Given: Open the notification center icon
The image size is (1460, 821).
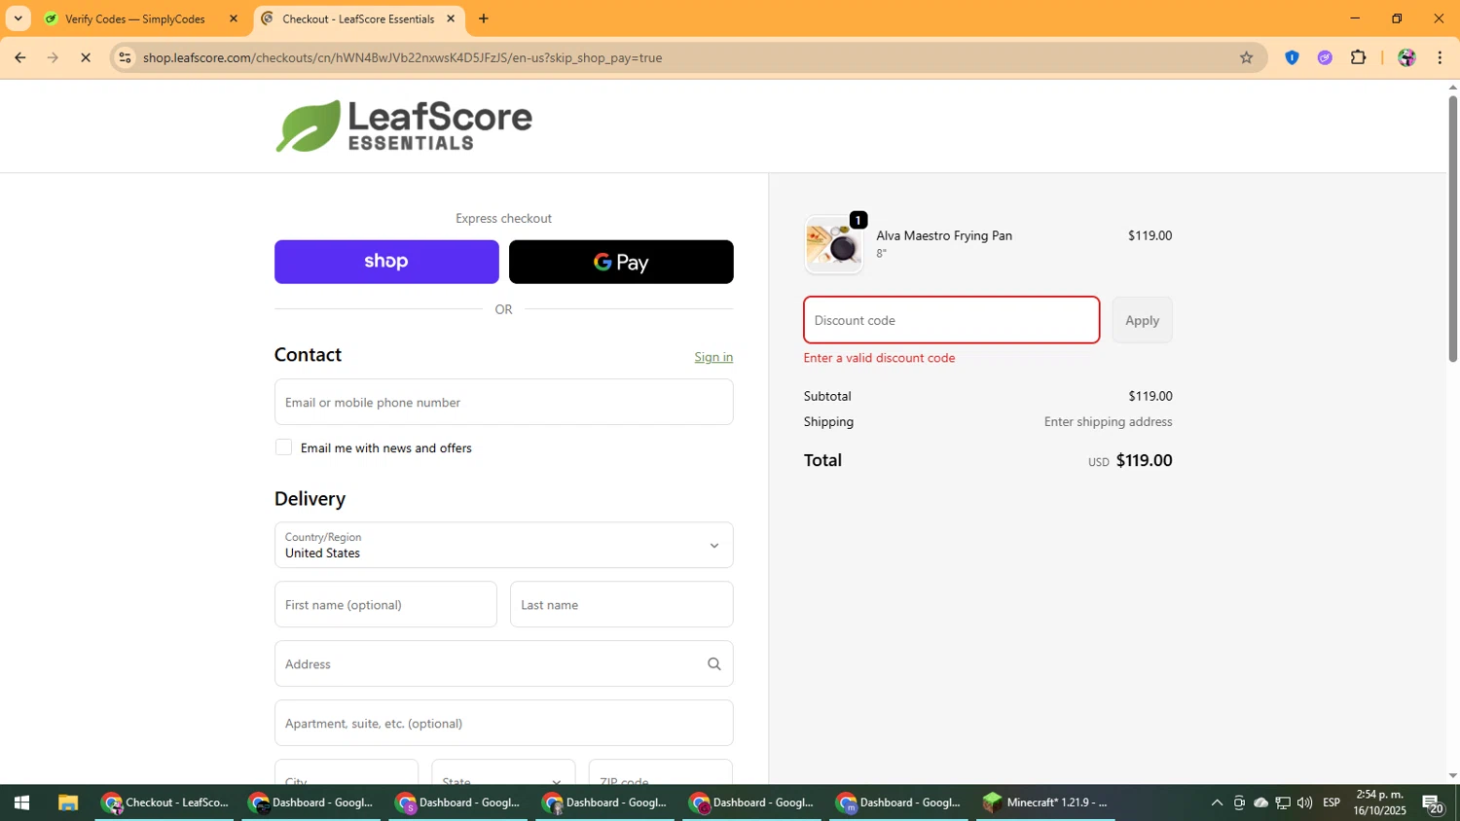Looking at the screenshot, I should (1433, 803).
